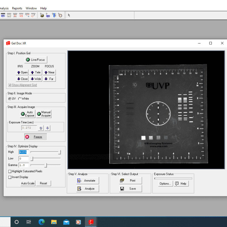Select UV image mode
Image resolution: width=227 pixels, height=227 pixels.
click(10, 99)
